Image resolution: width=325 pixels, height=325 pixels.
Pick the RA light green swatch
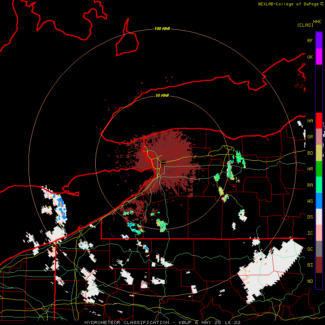[319, 185]
